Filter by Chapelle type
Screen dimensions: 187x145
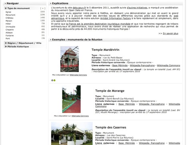pos(10,30)
